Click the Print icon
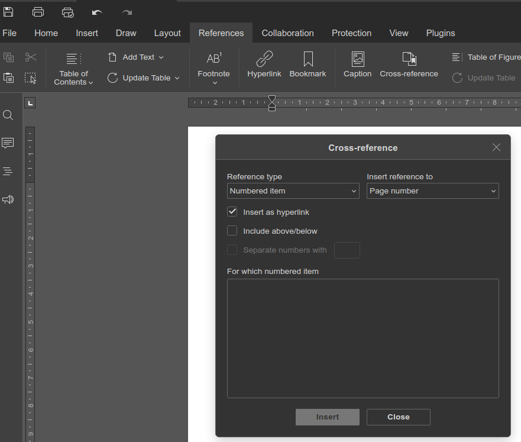Image resolution: width=521 pixels, height=442 pixels. click(x=38, y=12)
